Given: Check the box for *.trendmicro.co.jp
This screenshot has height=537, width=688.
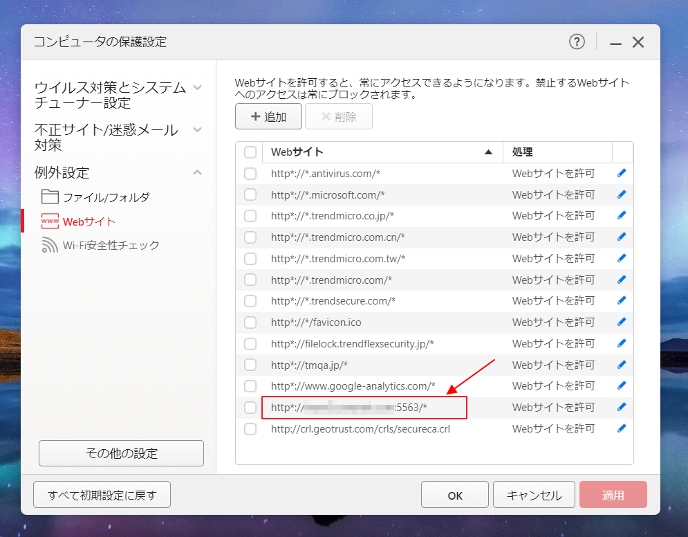Looking at the screenshot, I should (250, 216).
